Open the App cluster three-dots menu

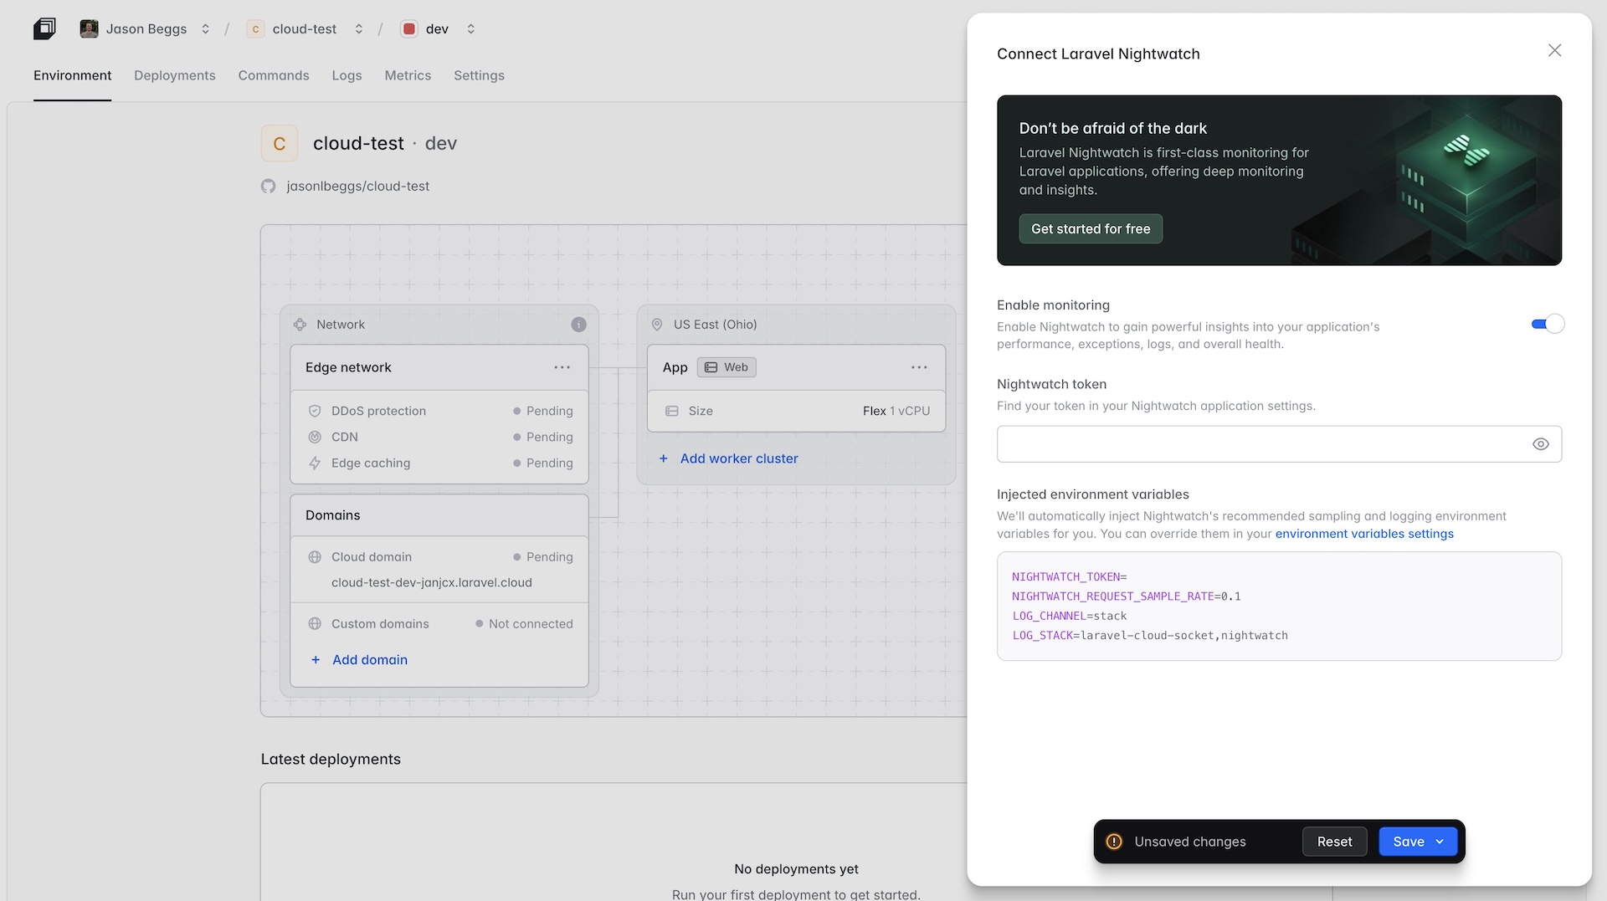[x=919, y=367]
